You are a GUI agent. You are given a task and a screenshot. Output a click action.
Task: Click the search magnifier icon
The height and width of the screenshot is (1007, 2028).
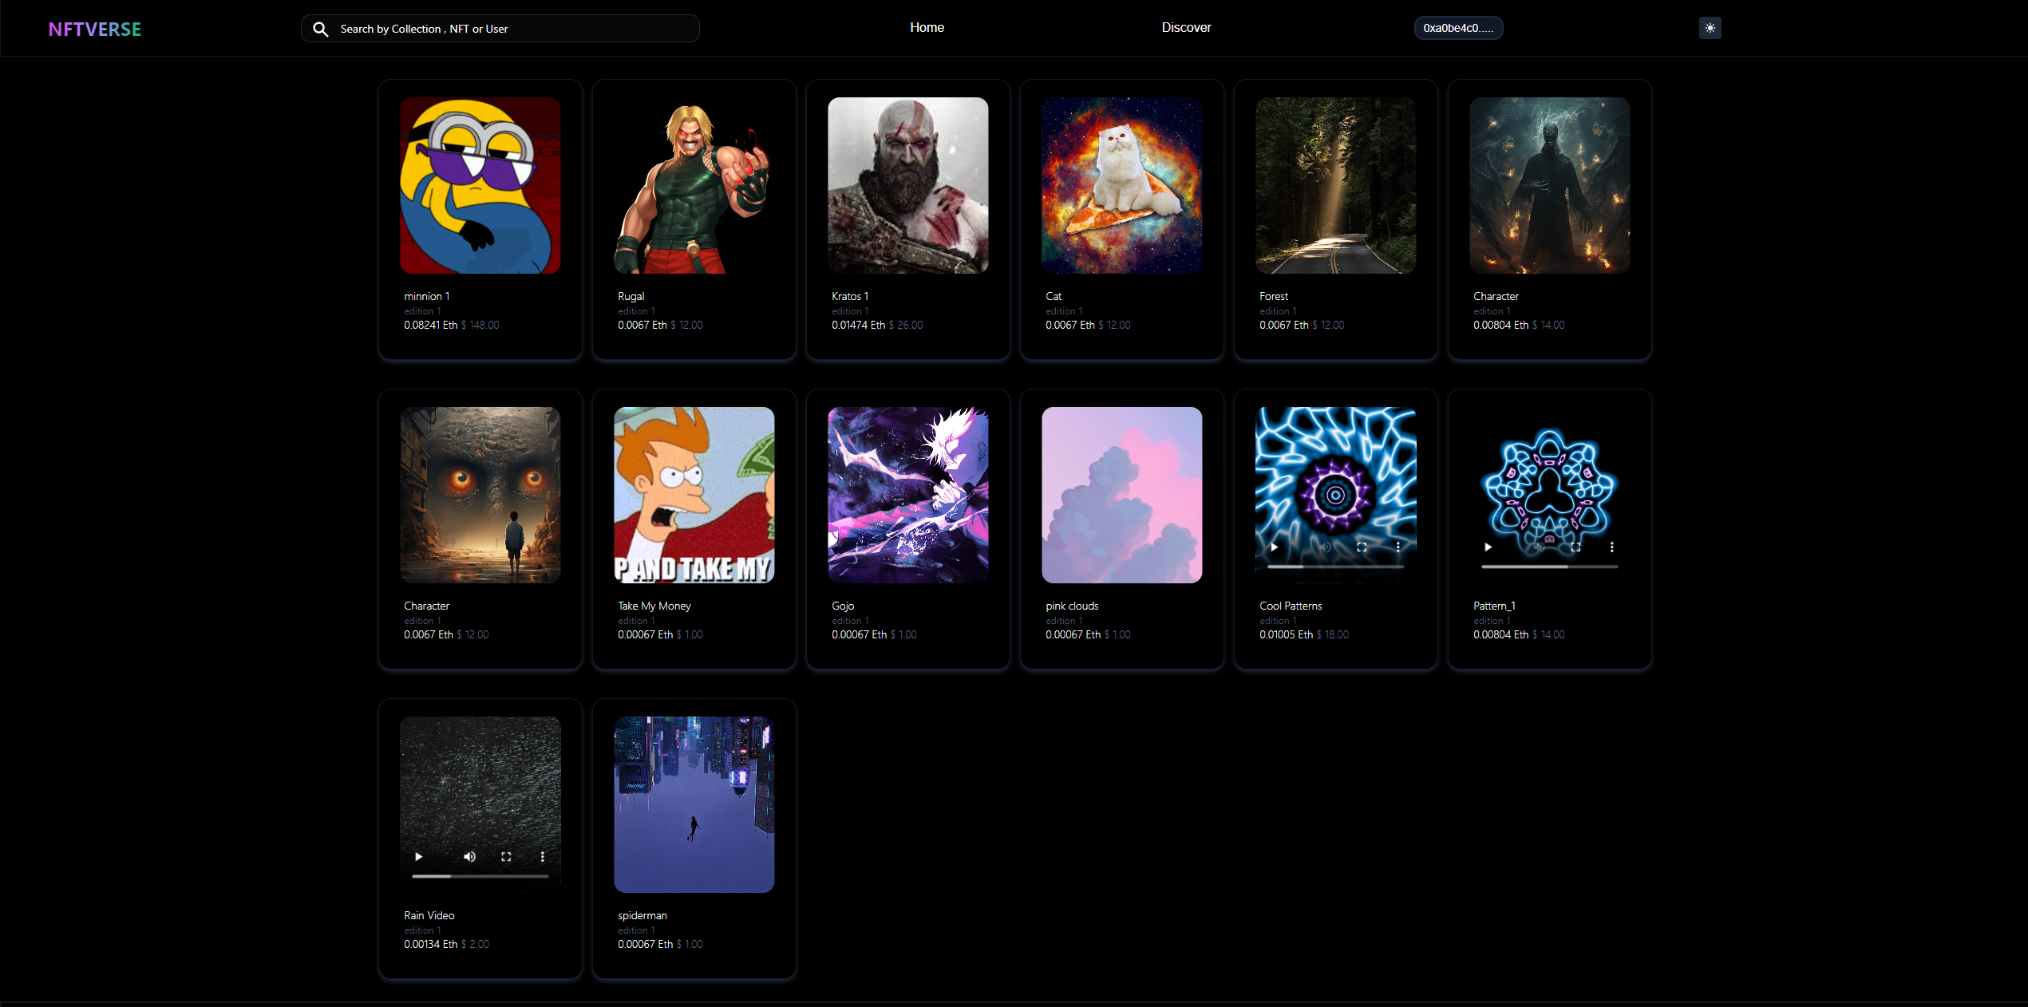(x=320, y=29)
